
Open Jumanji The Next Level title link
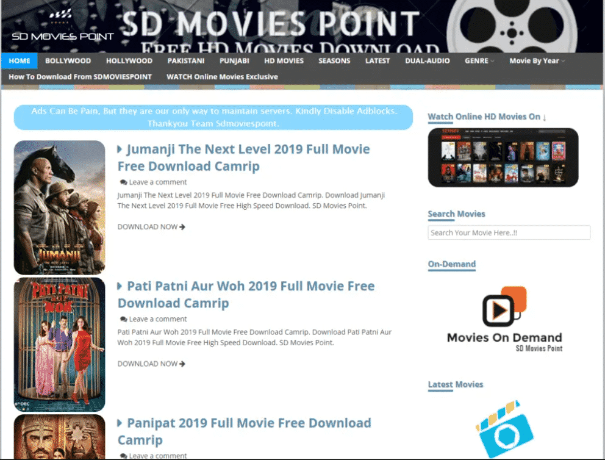(243, 157)
